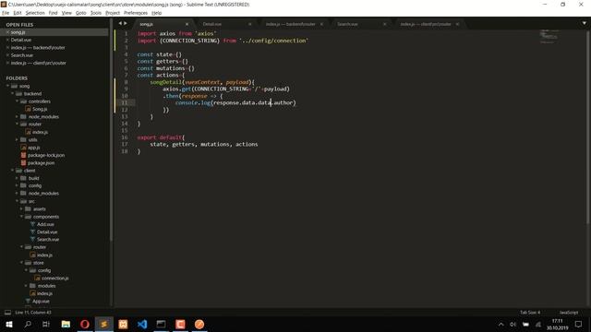Collapse the components folder
Image resolution: width=591 pixels, height=332 pixels.
(x=21, y=217)
